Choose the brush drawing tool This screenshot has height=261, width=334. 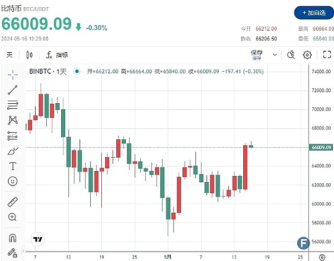point(12,150)
